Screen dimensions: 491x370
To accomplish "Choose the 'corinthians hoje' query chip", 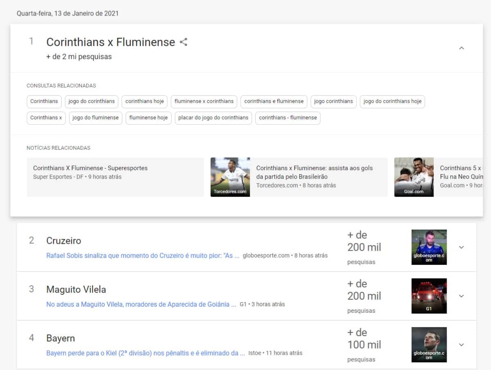I will 144,101.
